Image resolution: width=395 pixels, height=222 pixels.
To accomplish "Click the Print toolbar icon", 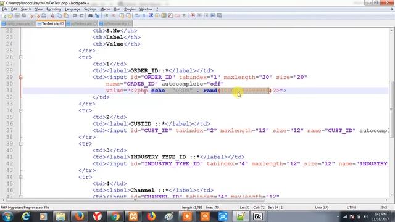I will click(44, 15).
